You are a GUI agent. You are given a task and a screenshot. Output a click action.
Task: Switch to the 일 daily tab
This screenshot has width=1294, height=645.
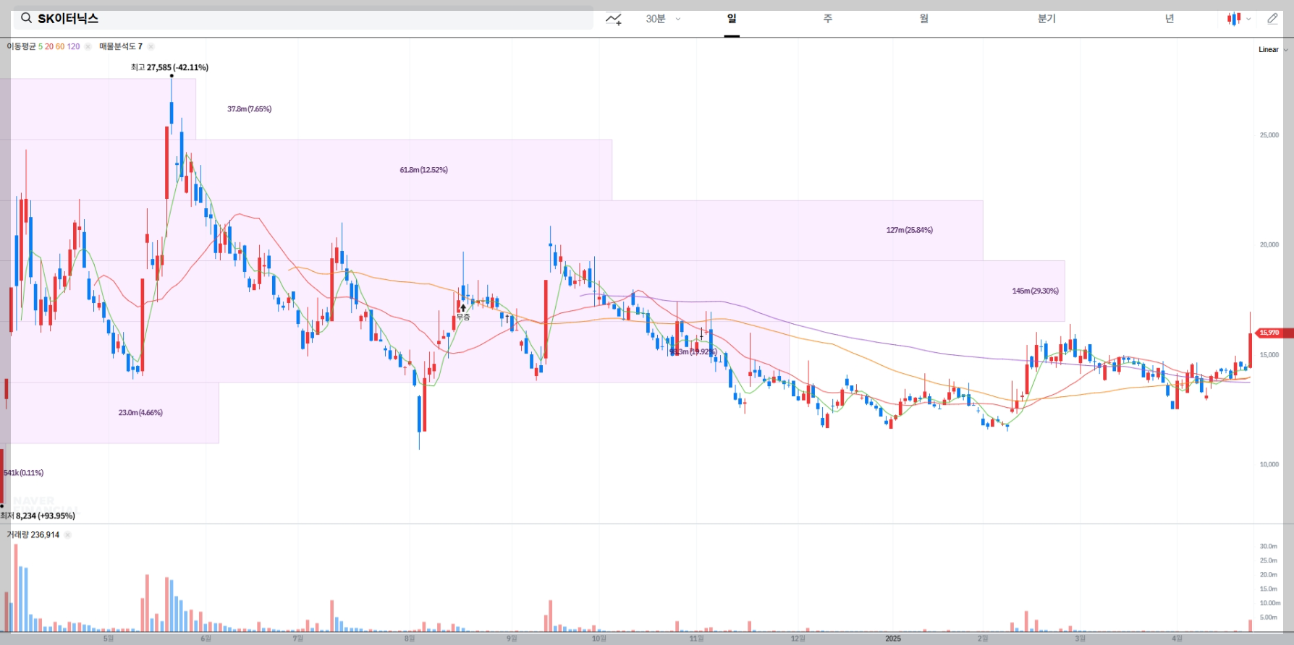[732, 19]
